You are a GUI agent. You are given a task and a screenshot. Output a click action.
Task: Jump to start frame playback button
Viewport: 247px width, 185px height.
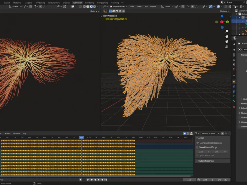(x=88, y=180)
